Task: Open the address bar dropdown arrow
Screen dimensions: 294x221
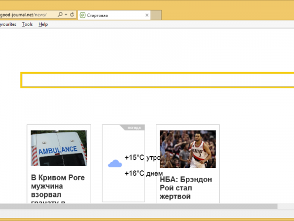Action: (66, 15)
